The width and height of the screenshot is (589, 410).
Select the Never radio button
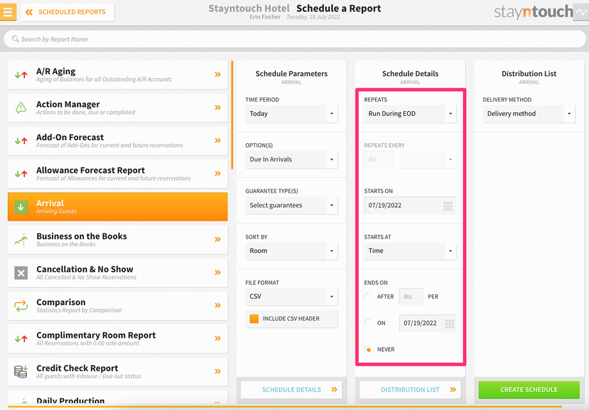(369, 349)
